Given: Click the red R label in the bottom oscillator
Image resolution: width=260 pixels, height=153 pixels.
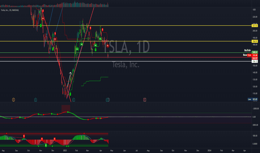Looking at the screenshot, I should point(24,136).
